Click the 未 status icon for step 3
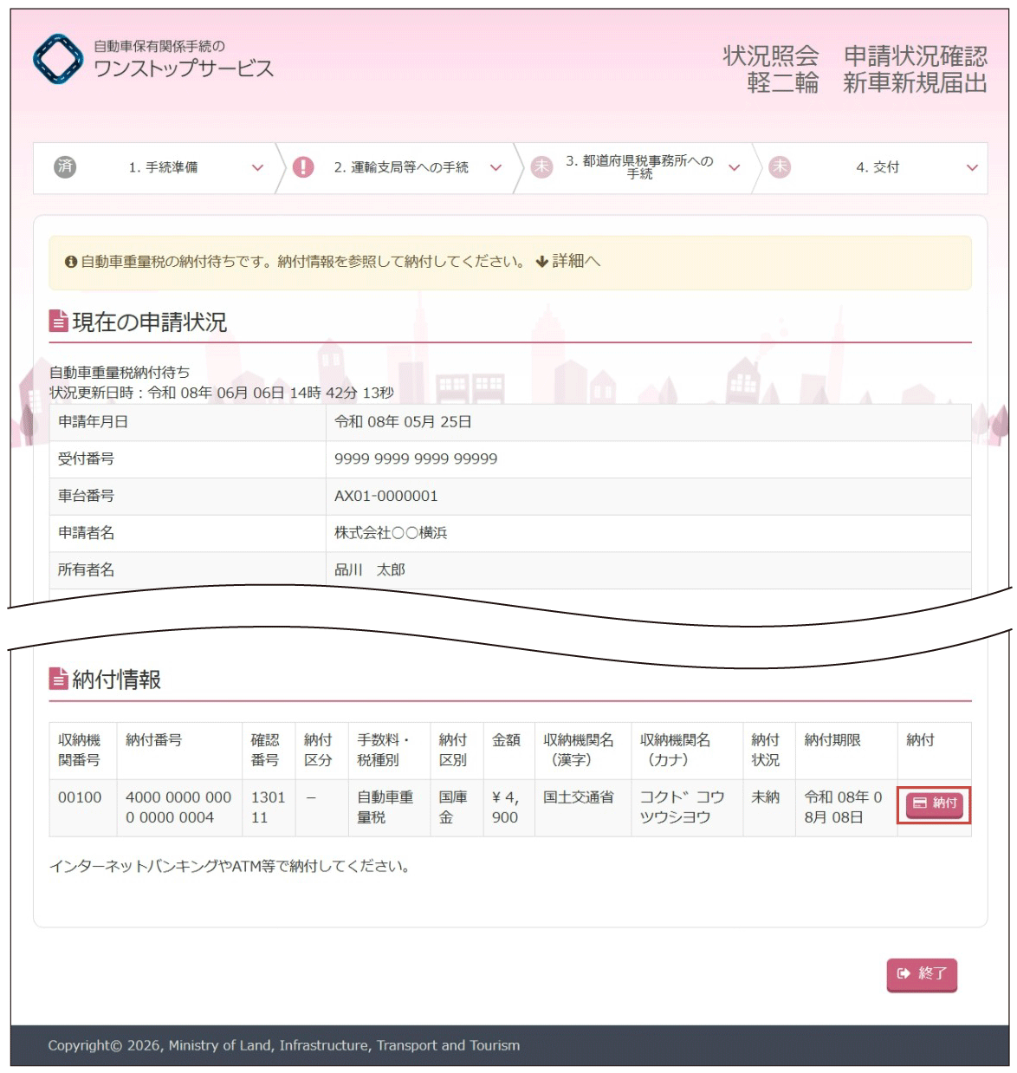1017x1073 pixels. (x=541, y=166)
